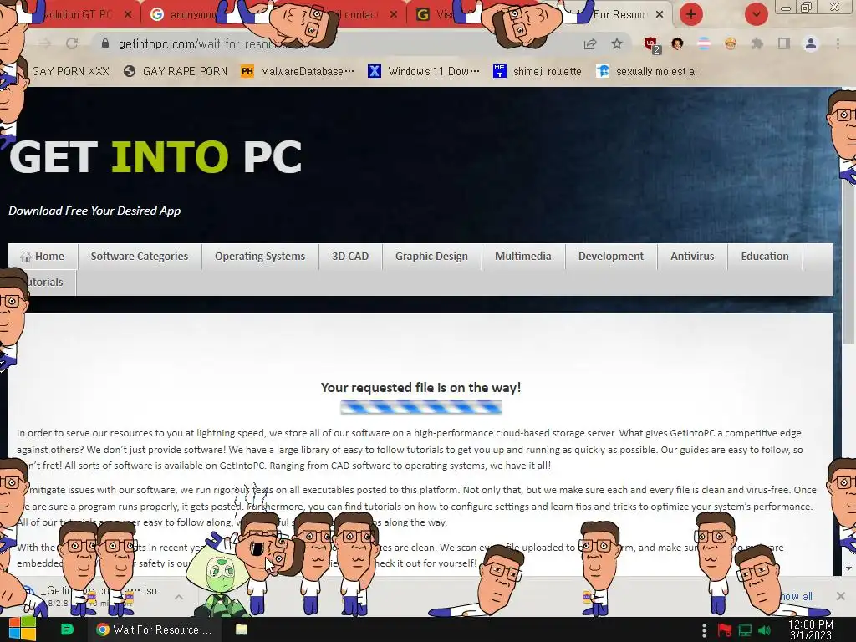Reload the page with the refresh icon
The image size is (856, 642).
[x=72, y=43]
